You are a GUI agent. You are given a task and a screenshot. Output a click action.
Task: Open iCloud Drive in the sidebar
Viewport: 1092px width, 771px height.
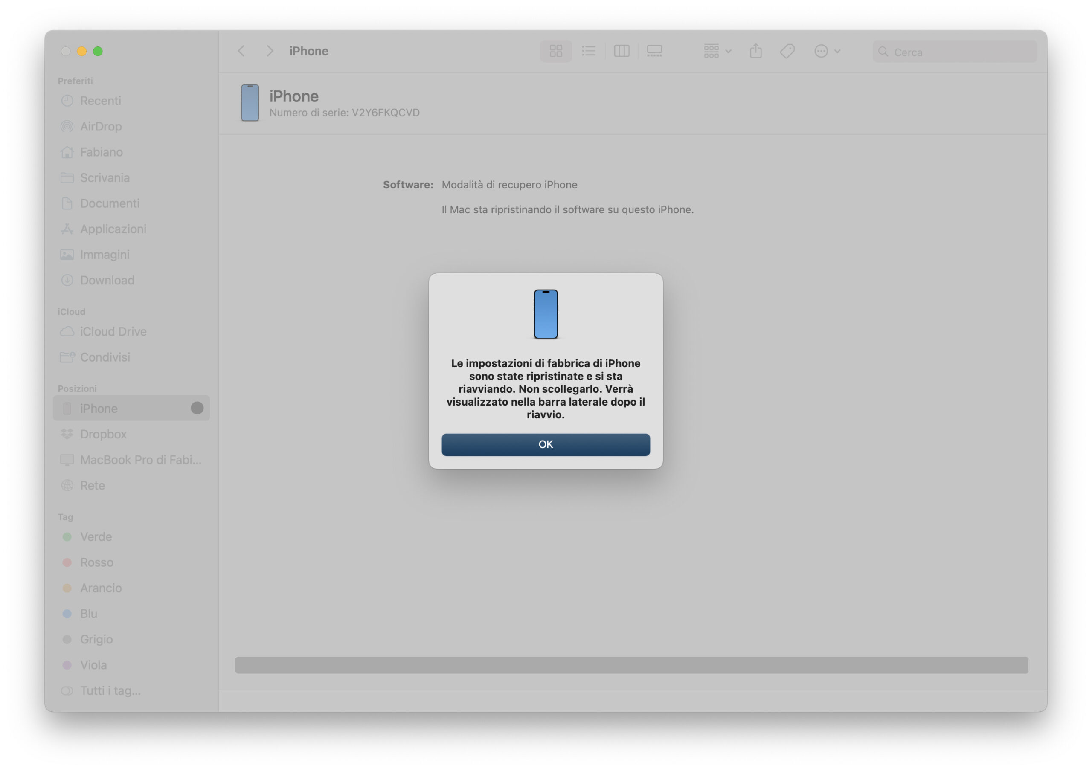click(113, 331)
